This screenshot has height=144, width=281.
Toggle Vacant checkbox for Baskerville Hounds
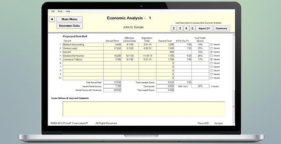(211, 56)
